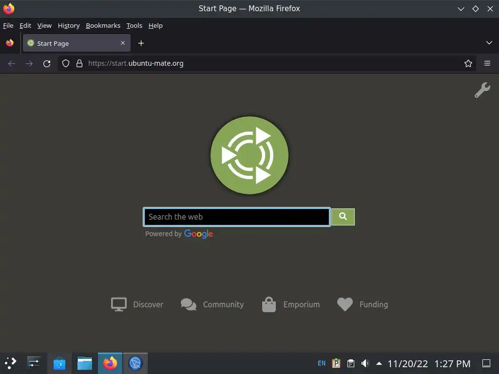Open the KDE application launcher
499x374 pixels.
point(11,363)
